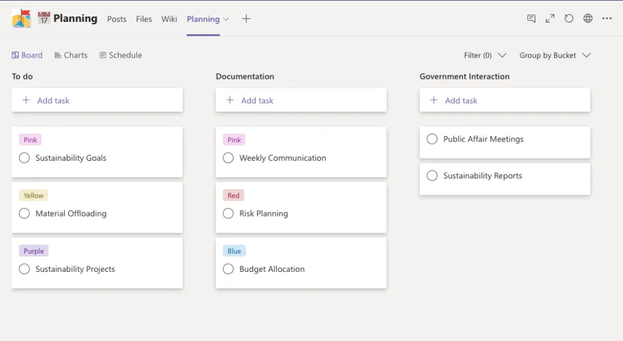Screen dimensions: 623x341
Task: Open the Public Affair Meetings task title
Action: (483, 139)
